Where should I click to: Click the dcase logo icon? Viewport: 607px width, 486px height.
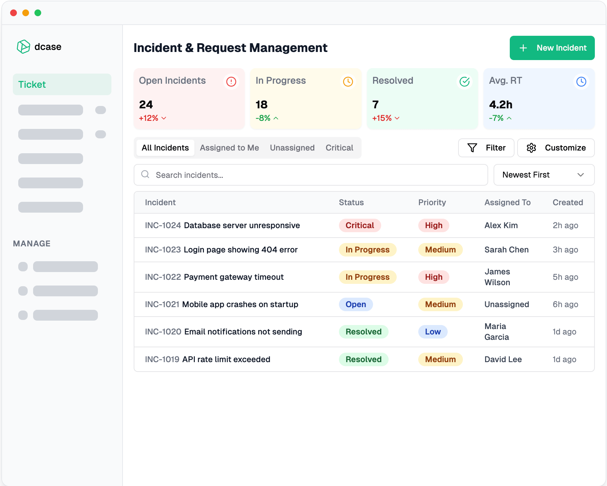(23, 47)
